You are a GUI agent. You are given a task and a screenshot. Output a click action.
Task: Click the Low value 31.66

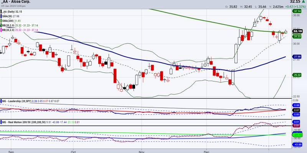coord(262,7)
